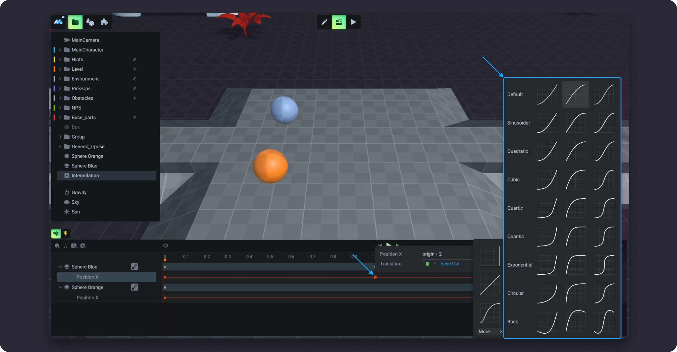Select Interpolation in the scene tree
677x352 pixels.
(85, 175)
